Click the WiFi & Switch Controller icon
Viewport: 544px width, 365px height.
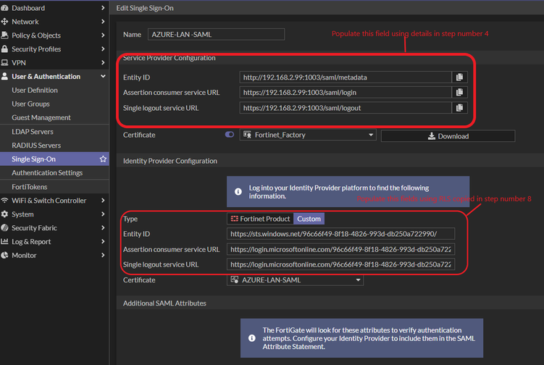click(4, 200)
